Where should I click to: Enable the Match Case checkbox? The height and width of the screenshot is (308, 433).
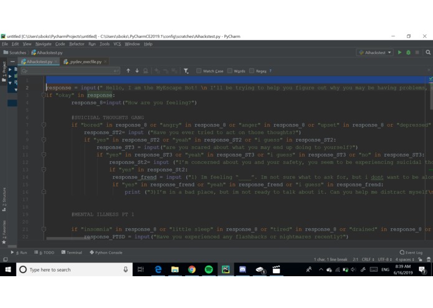pos(199,70)
